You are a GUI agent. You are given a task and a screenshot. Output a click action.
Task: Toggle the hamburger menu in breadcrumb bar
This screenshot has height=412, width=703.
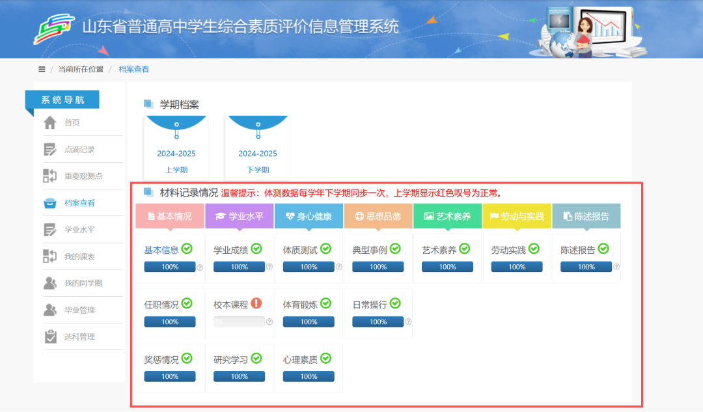[42, 70]
